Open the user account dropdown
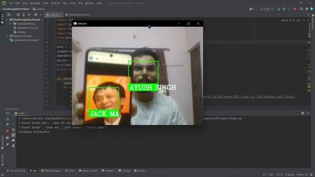Image resolution: width=315 pixels, height=177 pixels. [252, 9]
